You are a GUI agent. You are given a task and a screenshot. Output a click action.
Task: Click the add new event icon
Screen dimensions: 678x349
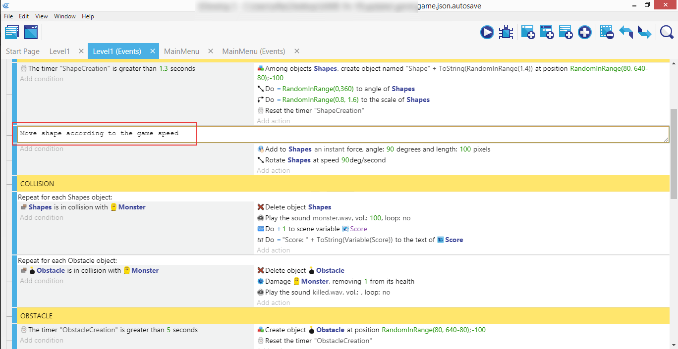[x=528, y=33]
